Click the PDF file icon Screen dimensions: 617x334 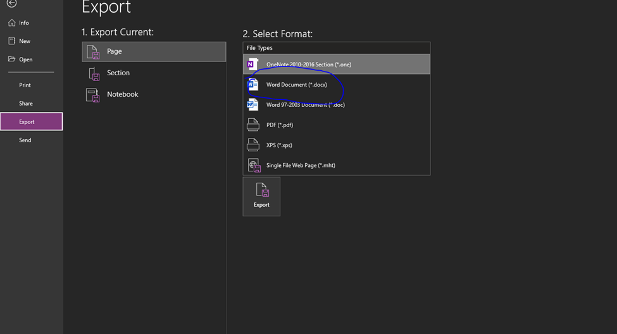click(x=253, y=125)
